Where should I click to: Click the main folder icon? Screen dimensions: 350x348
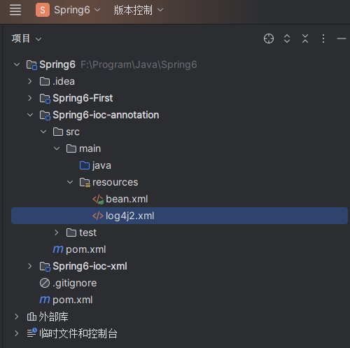tap(71, 148)
